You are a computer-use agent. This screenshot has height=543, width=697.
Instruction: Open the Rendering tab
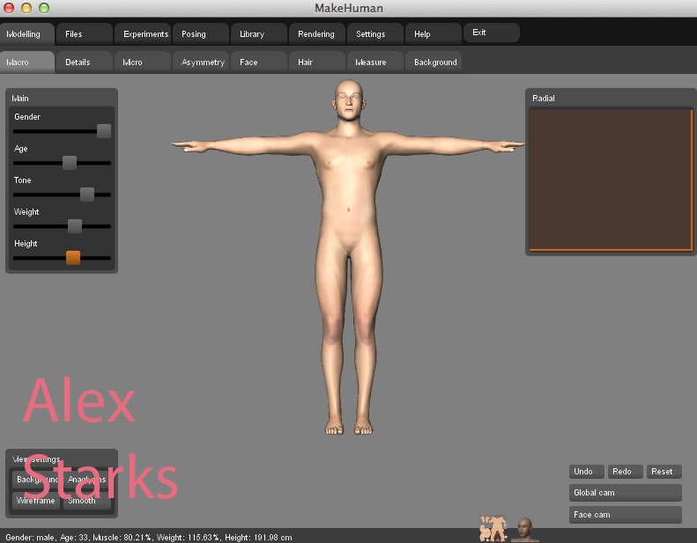(x=317, y=34)
